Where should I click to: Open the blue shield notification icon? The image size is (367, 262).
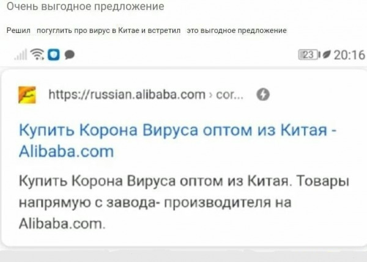tap(54, 55)
